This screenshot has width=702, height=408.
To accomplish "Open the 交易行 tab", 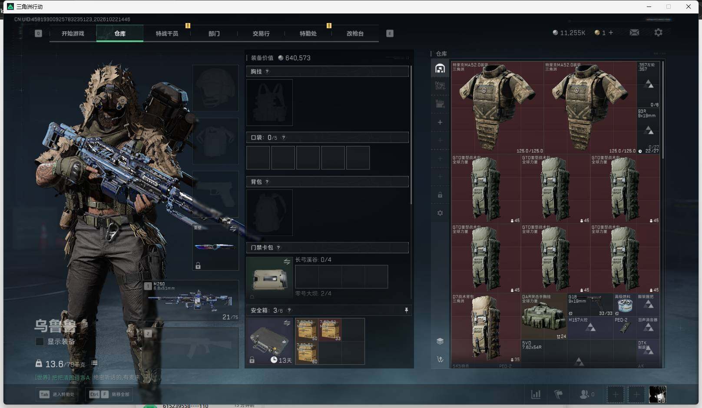I will click(261, 33).
